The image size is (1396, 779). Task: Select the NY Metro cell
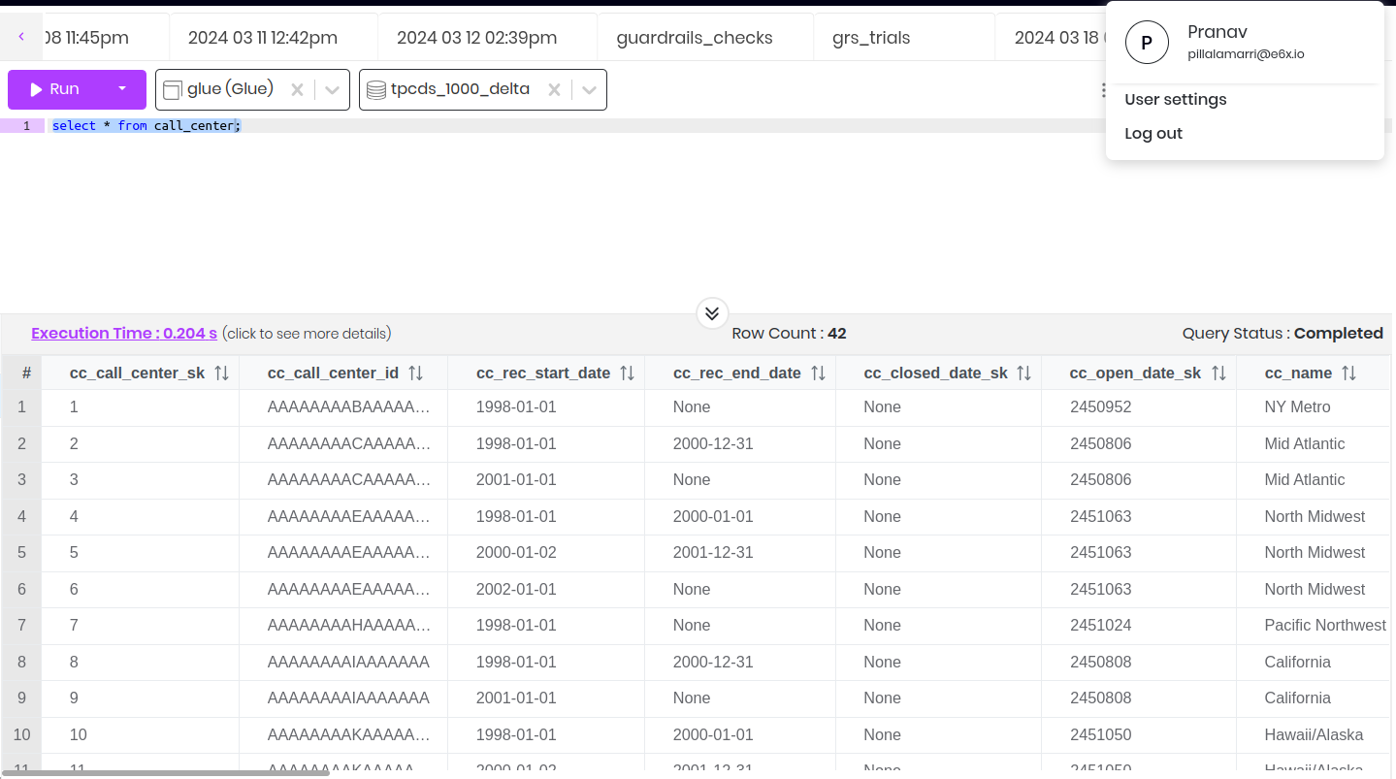point(1297,407)
